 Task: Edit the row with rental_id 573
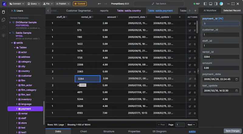[x=190, y=31]
